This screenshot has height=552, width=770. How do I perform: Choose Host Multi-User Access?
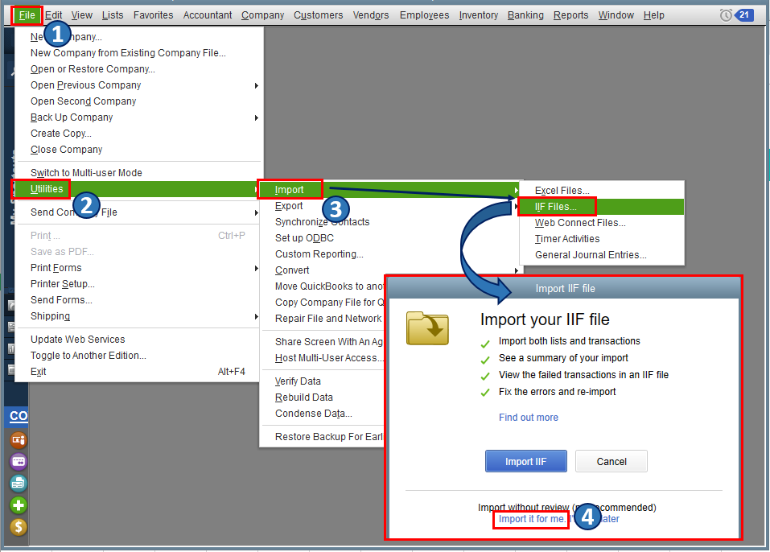tap(329, 358)
